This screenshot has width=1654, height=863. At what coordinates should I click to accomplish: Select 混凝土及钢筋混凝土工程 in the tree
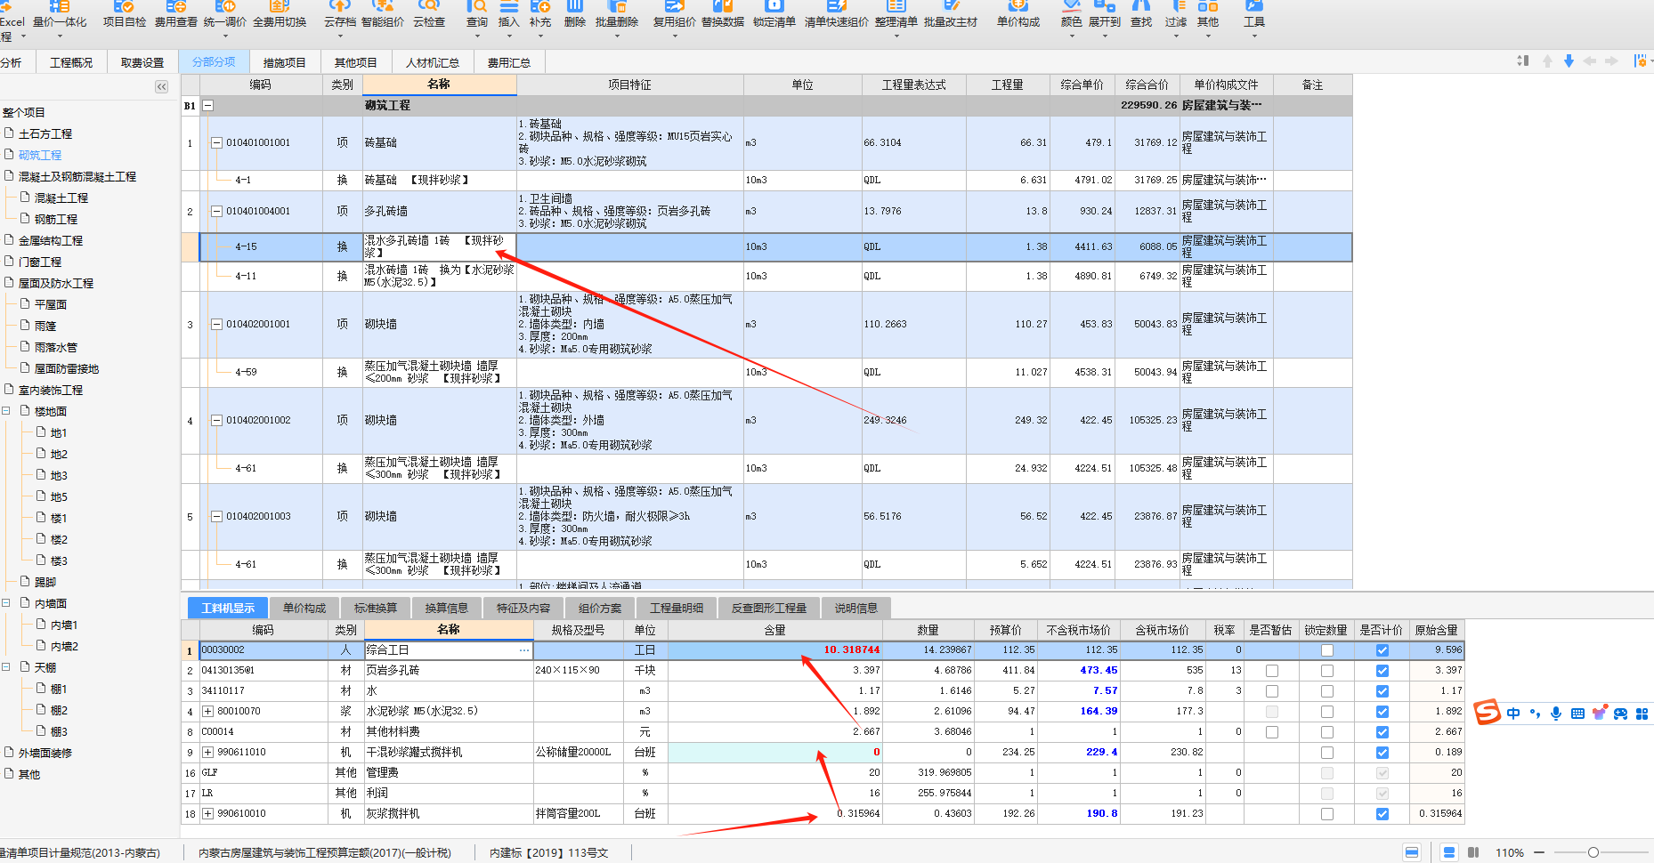(x=77, y=176)
